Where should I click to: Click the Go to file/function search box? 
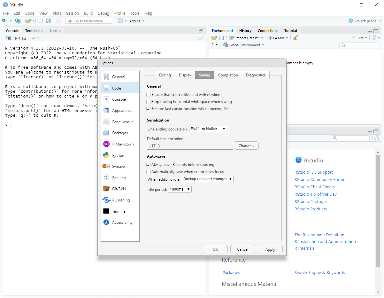tap(89, 21)
